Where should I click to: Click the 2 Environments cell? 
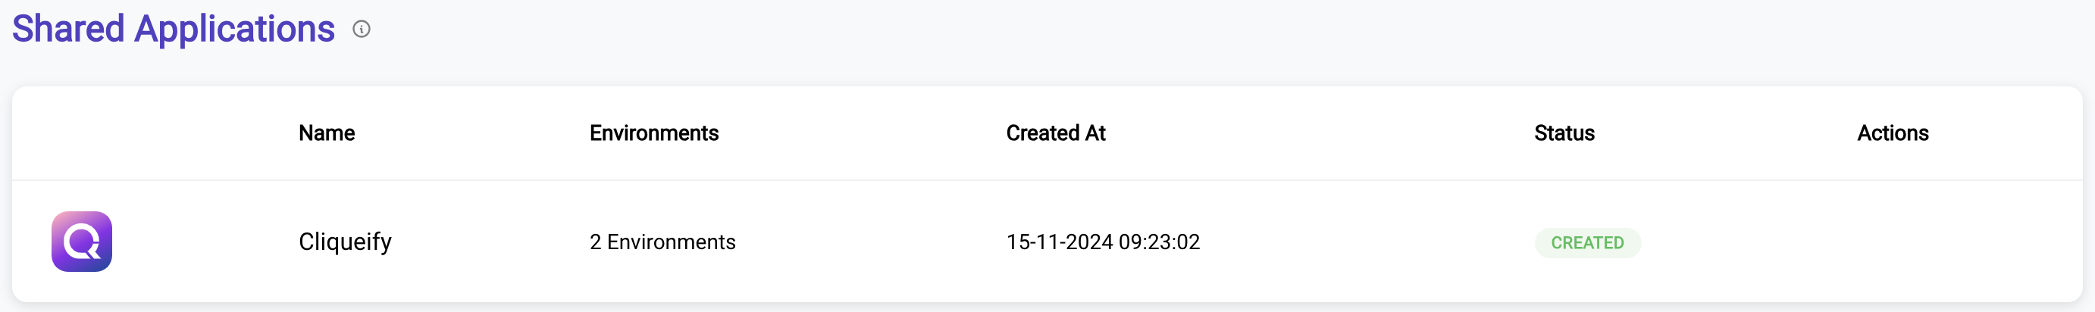662,242
